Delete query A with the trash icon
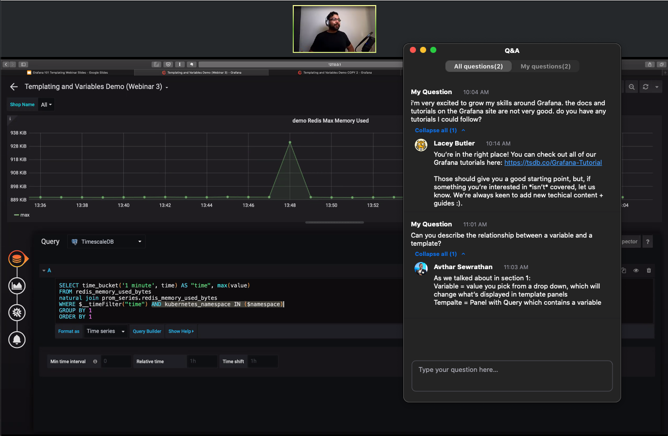Image resolution: width=668 pixels, height=436 pixels. pyautogui.click(x=649, y=271)
